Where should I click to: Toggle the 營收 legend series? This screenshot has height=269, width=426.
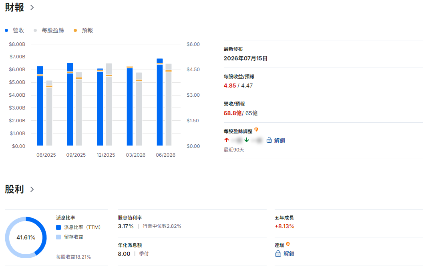[15, 30]
